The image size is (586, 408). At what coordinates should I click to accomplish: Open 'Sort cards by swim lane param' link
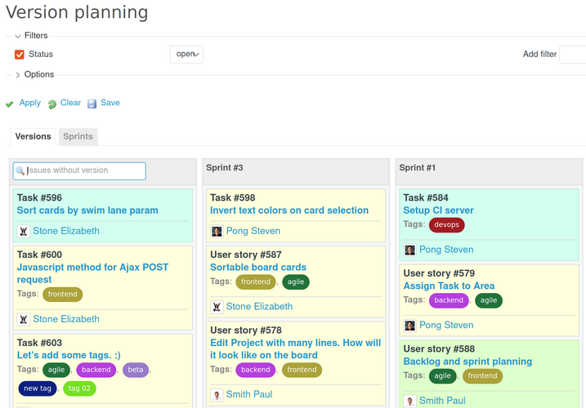[87, 211]
